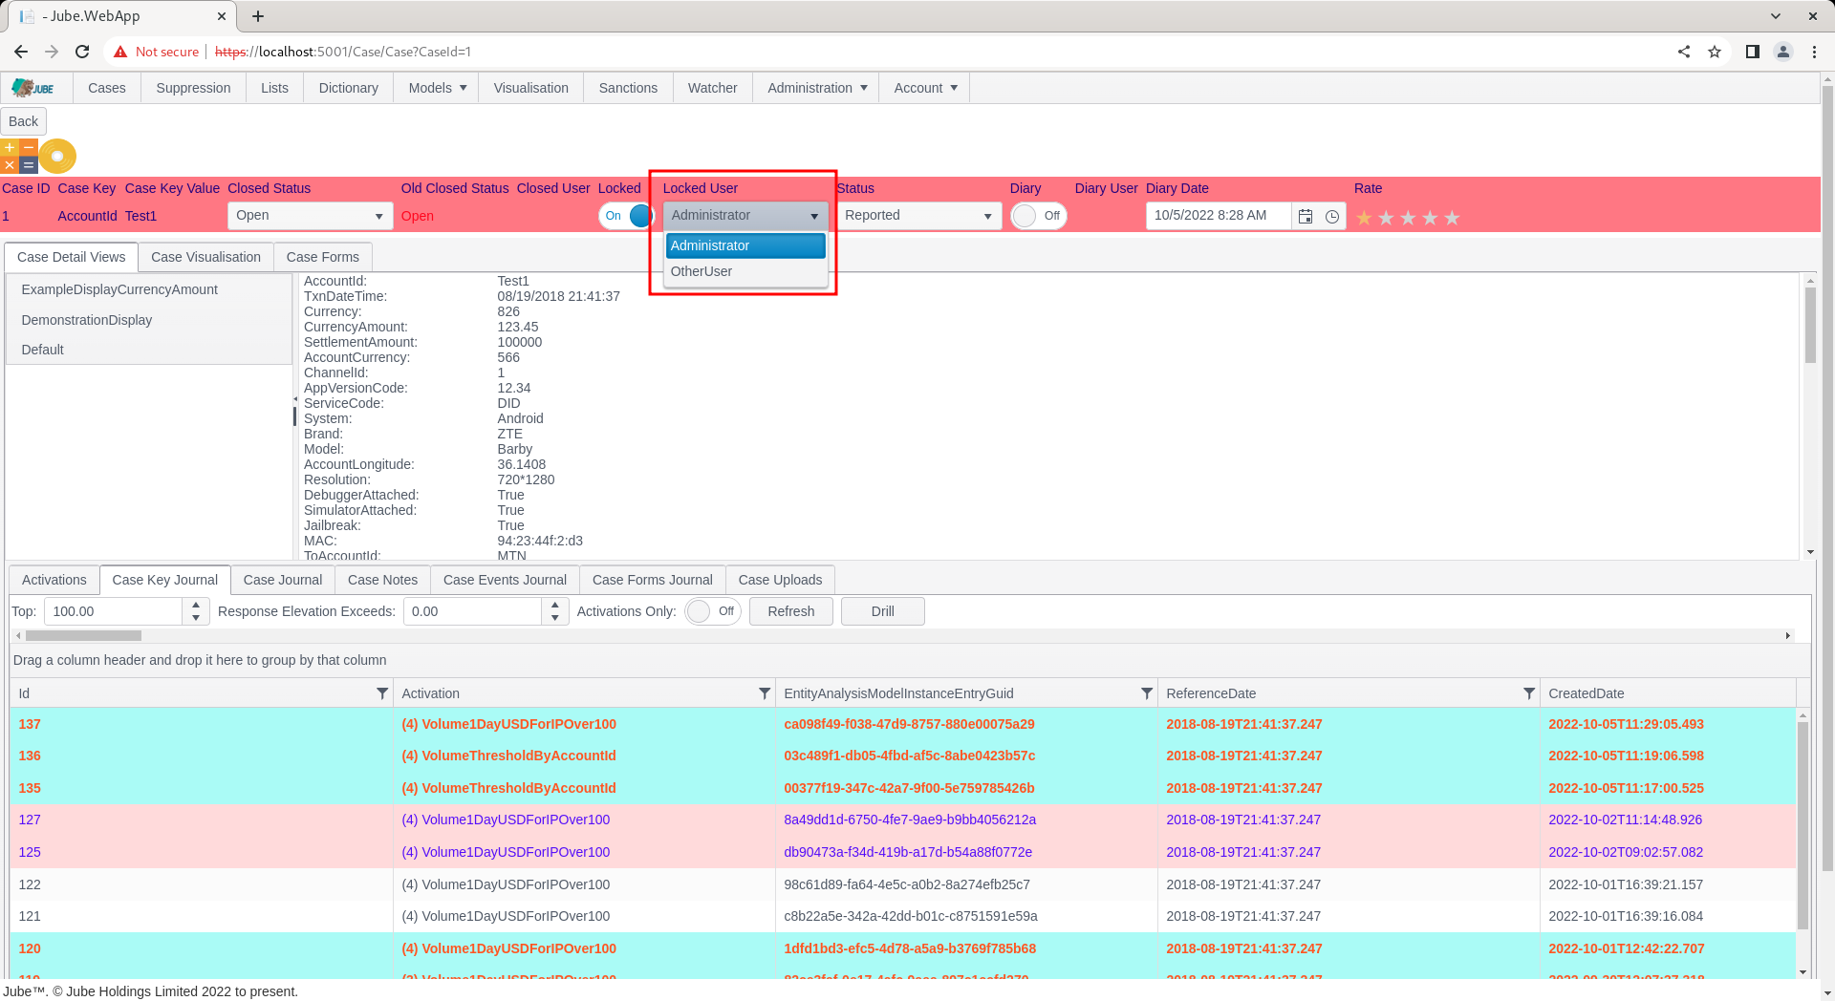Toggle the Locked switch off
This screenshot has height=1001, width=1835.
click(626, 216)
